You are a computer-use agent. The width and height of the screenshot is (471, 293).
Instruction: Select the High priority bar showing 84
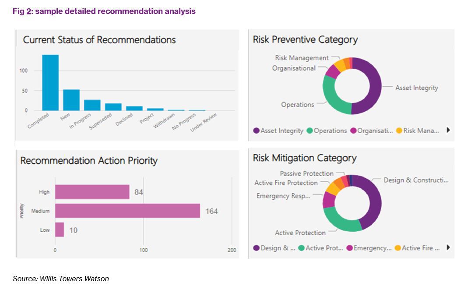(92, 192)
